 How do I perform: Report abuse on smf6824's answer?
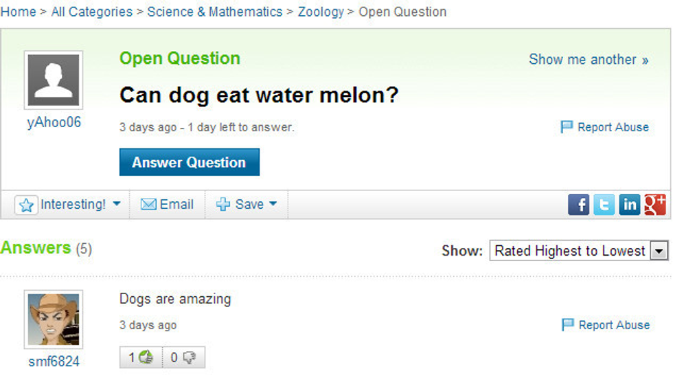[606, 325]
